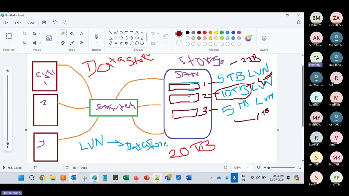Viewport: 349px width, 196px height.
Task: Click the Save icon
Action: click(44, 23)
